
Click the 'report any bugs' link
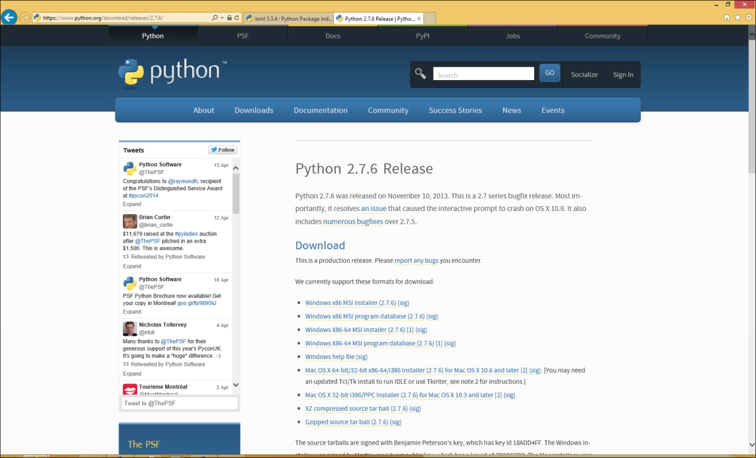(x=416, y=261)
